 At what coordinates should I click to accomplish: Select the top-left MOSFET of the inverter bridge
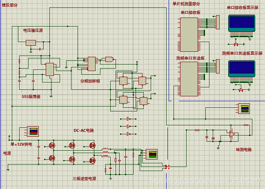tap(52, 145)
